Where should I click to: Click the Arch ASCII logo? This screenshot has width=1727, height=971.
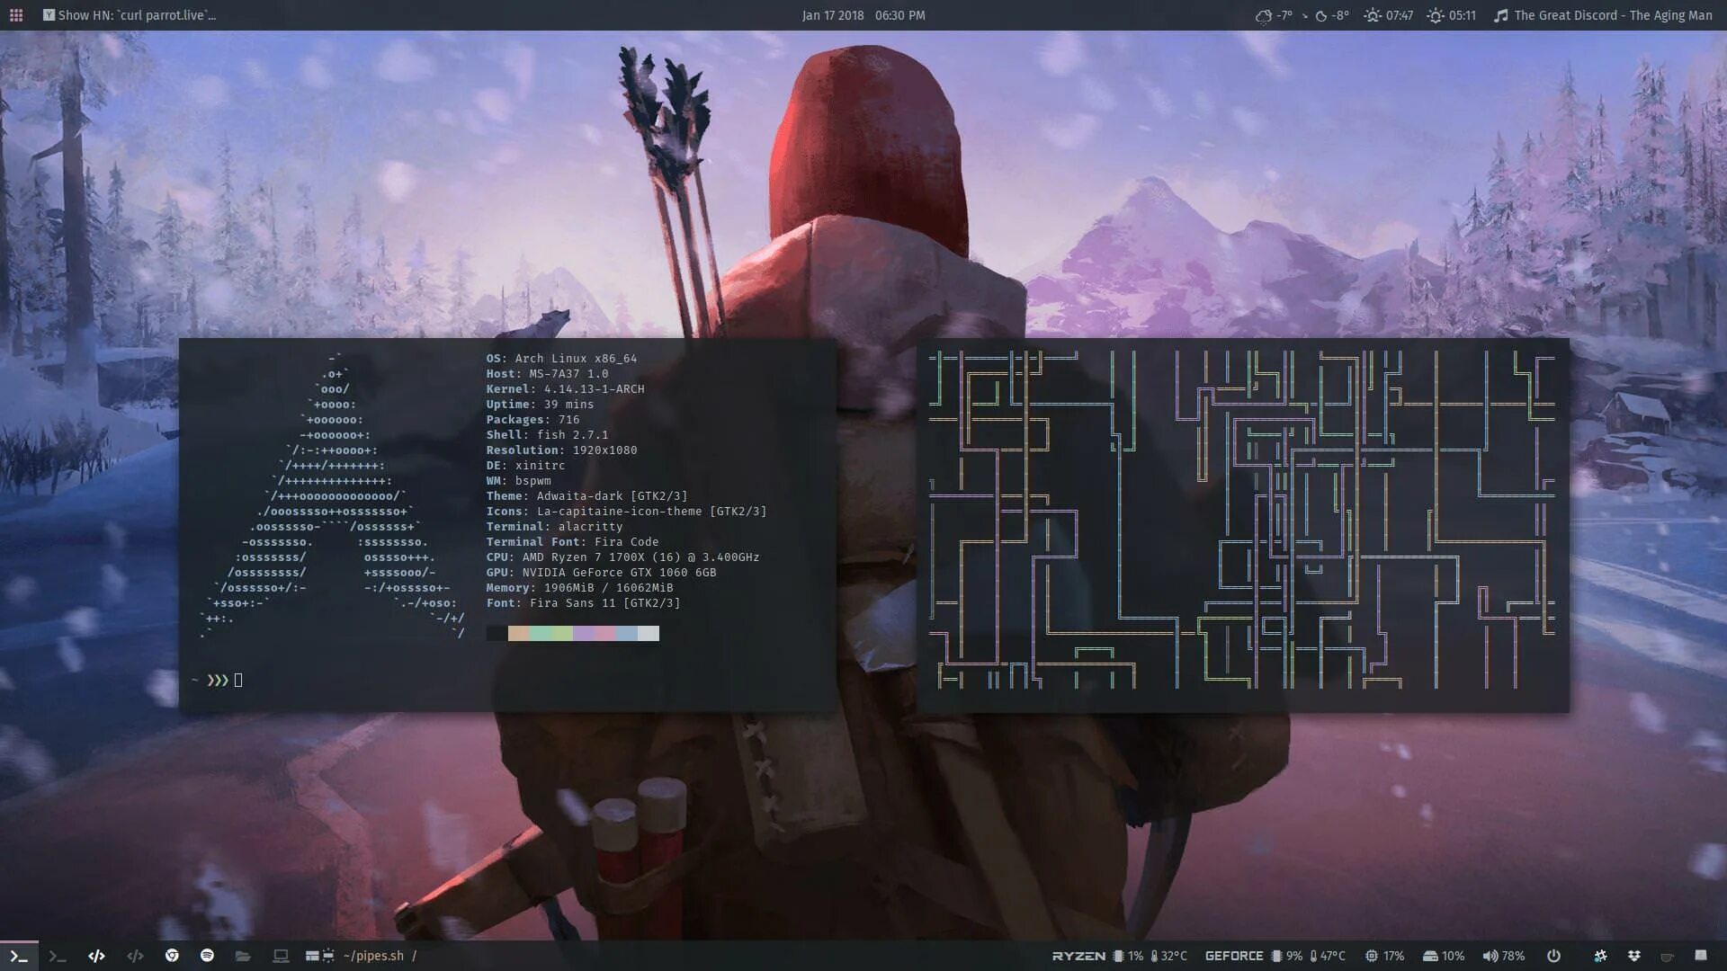pos(333,496)
